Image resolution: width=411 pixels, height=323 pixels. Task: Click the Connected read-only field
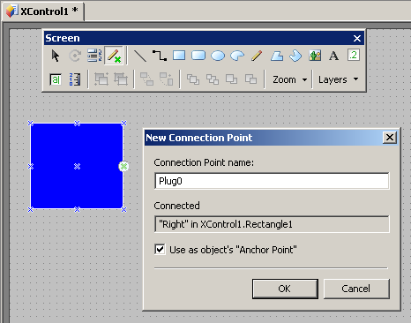click(x=272, y=224)
